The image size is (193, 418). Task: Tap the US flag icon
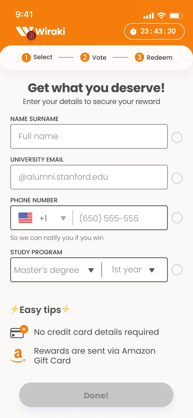tap(25, 218)
